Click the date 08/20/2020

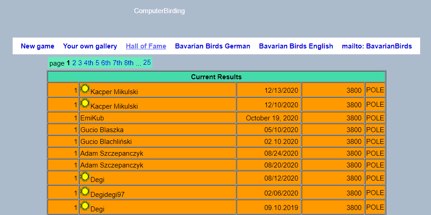tap(281, 165)
